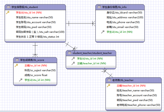Select the stu_salt varchar(100) column
This screenshot has height=112, width=164.
[40, 32]
